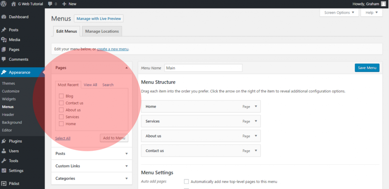Click the Contact us menu item bar

(201, 151)
